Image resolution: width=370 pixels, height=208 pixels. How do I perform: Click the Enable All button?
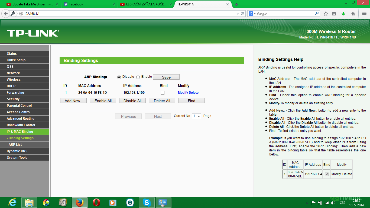[103, 101]
